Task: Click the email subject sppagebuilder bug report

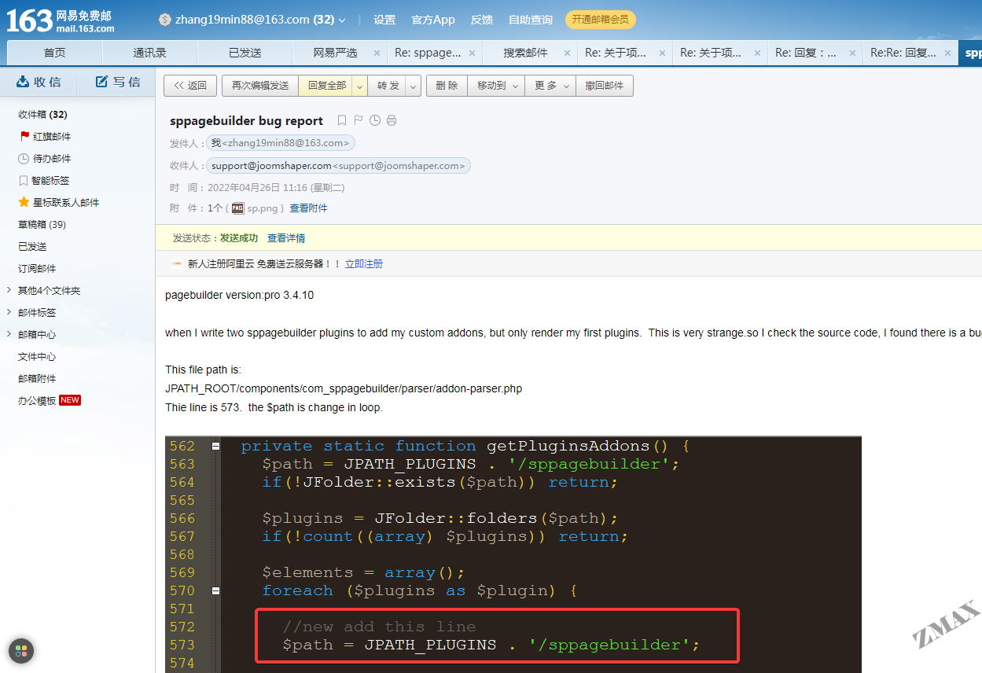Action: (247, 120)
